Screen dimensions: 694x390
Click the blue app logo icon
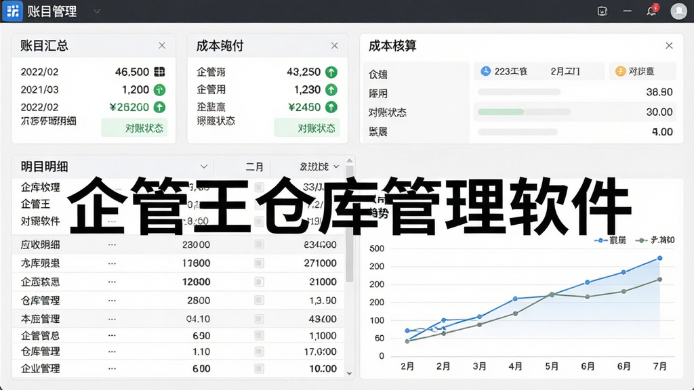coord(12,11)
